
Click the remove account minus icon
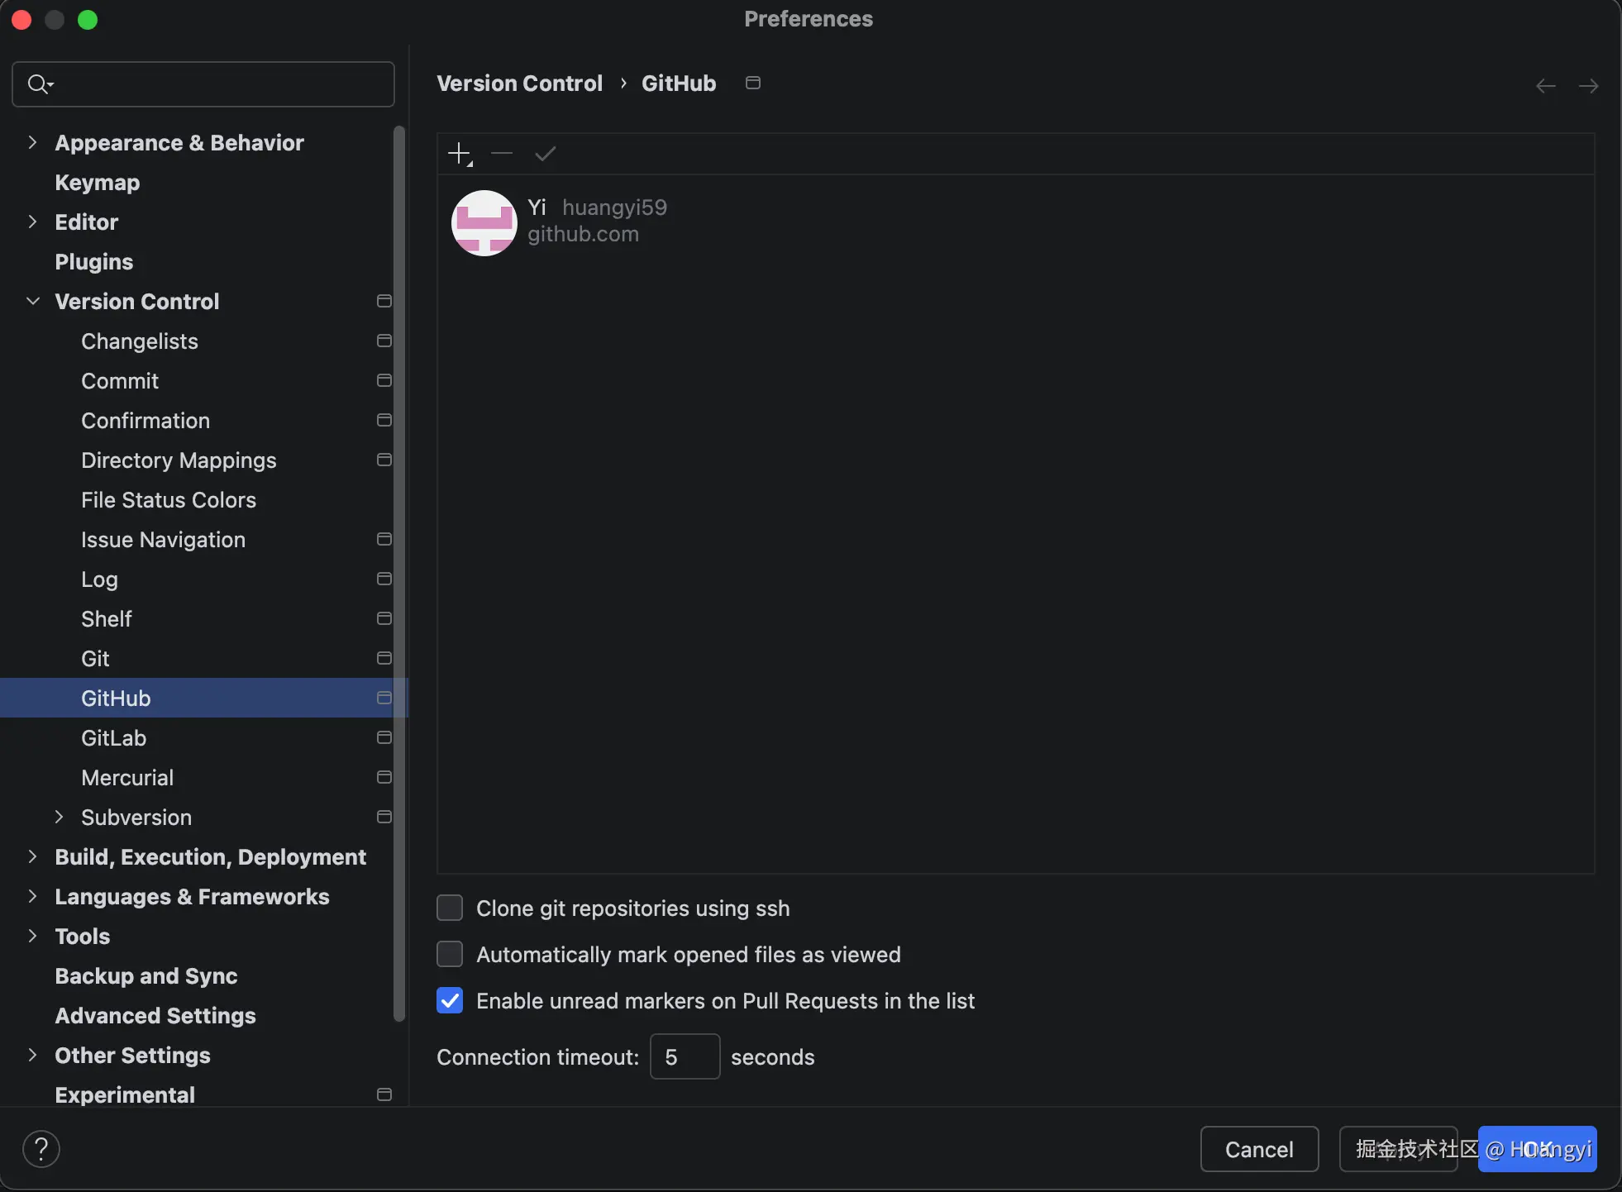pyautogui.click(x=502, y=154)
